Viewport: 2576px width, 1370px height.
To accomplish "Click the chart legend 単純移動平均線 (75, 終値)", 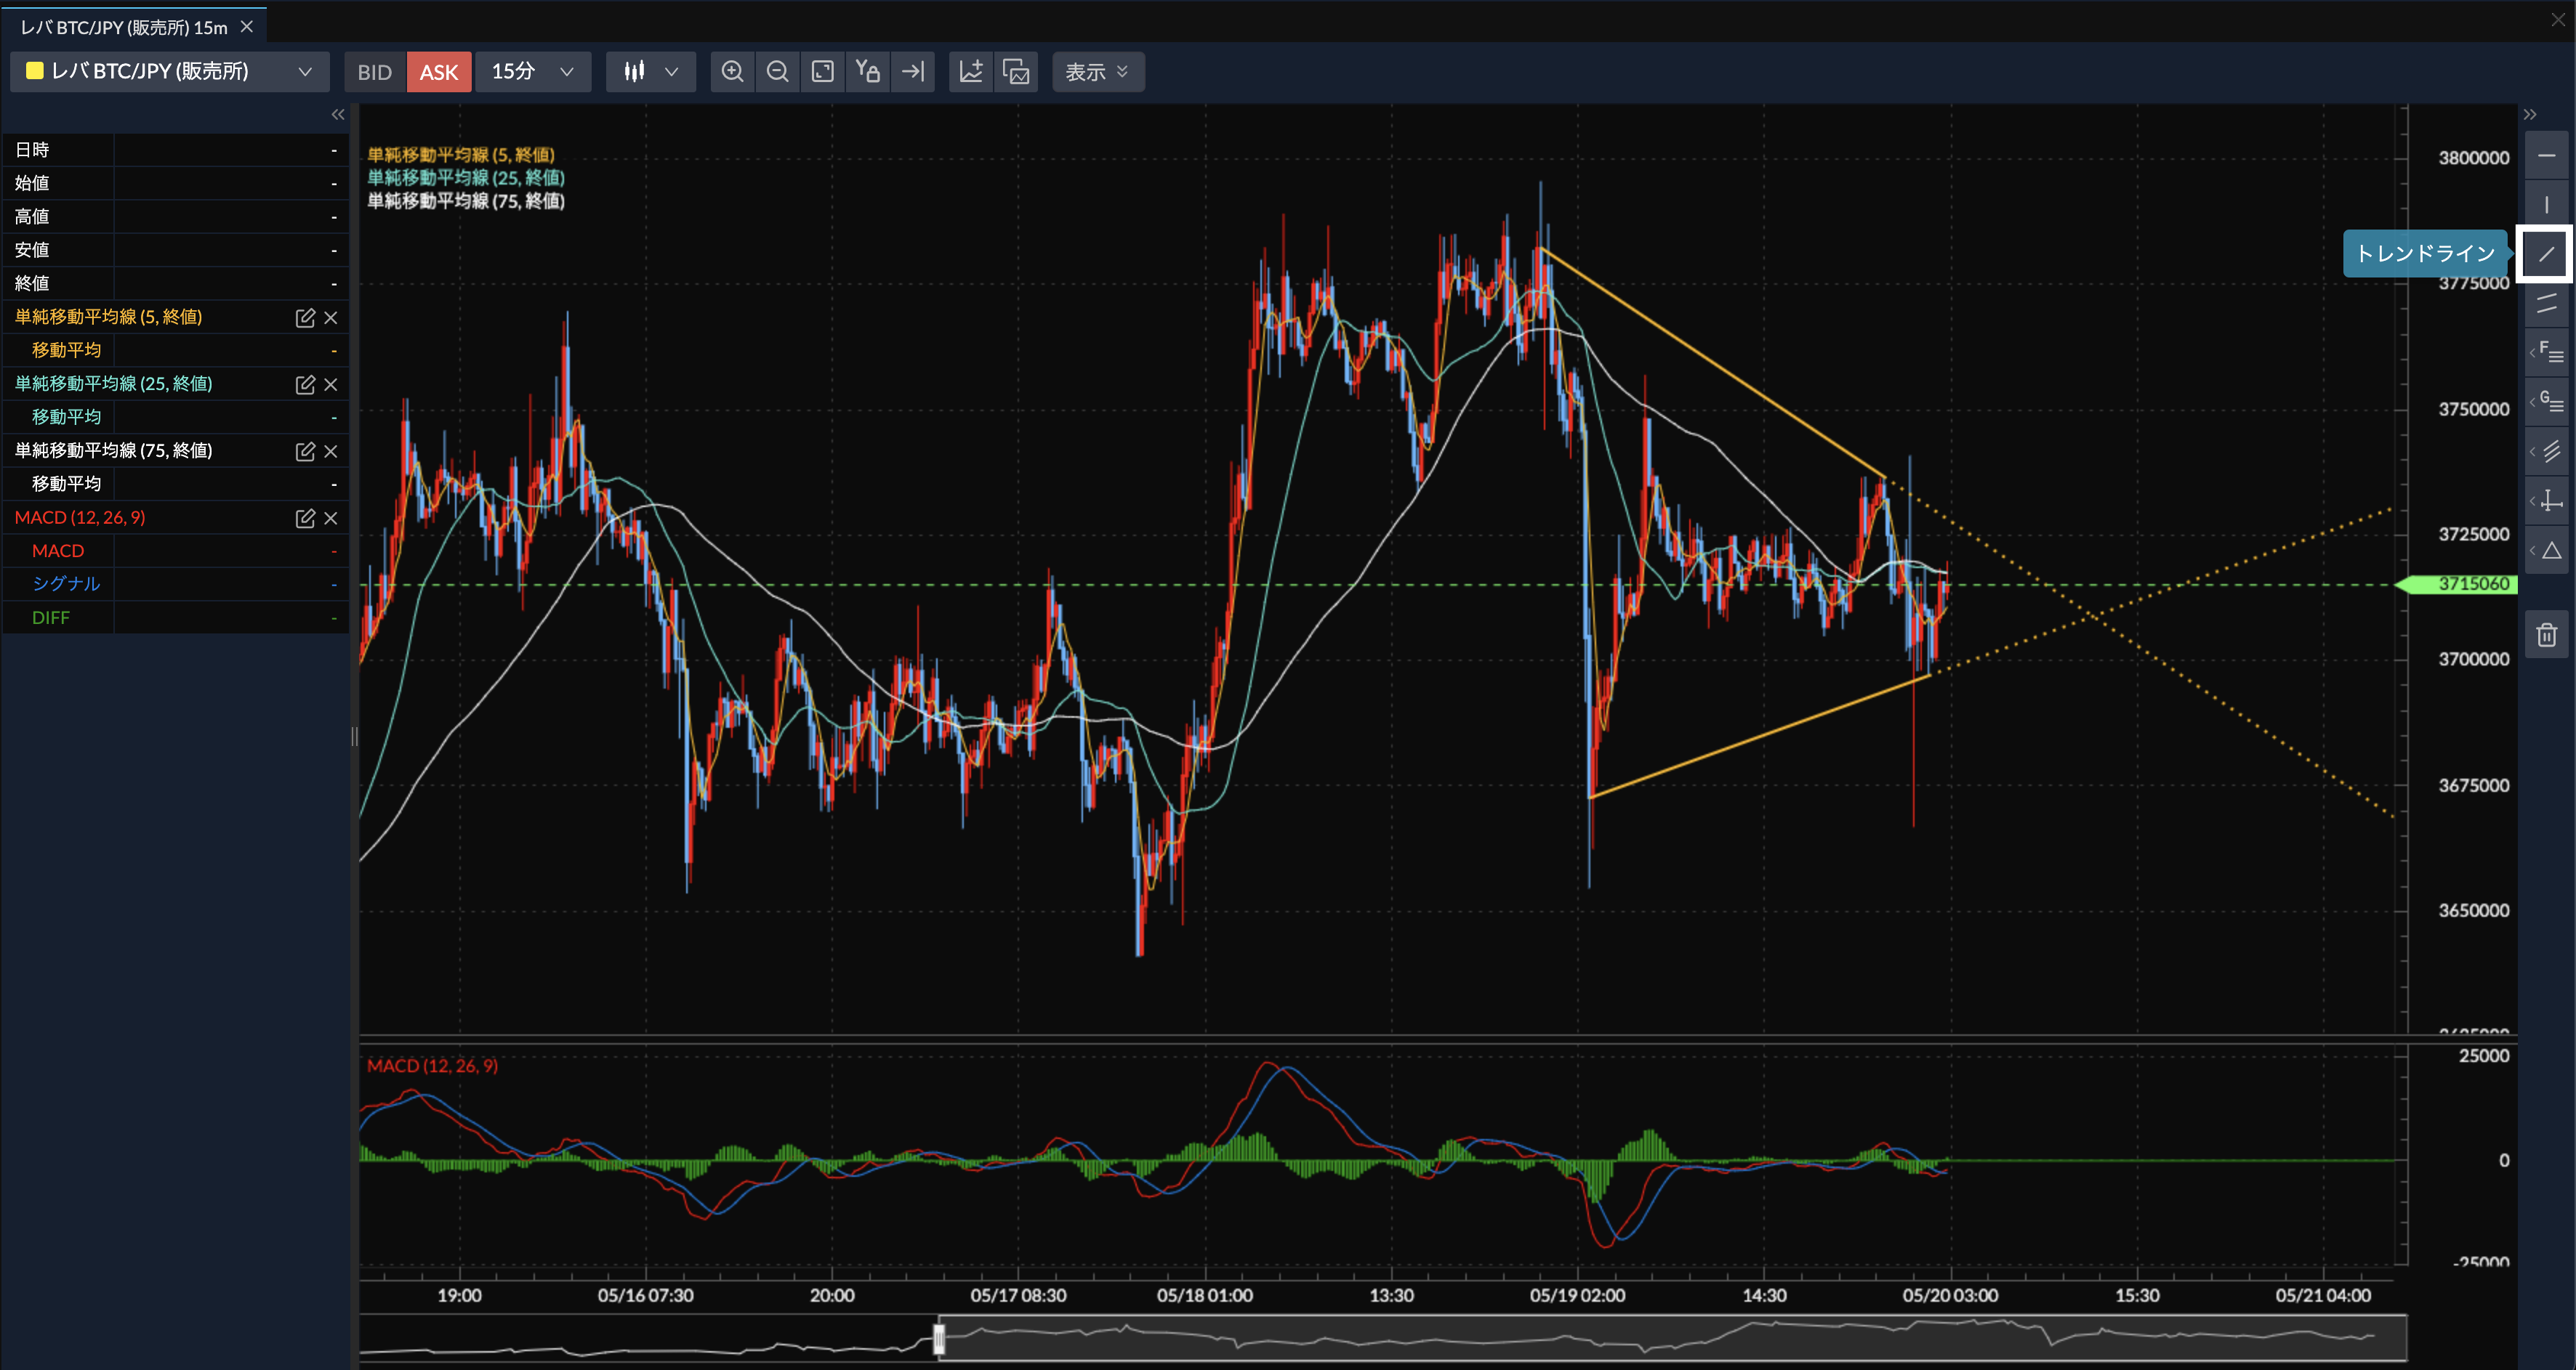I will pyautogui.click(x=466, y=201).
